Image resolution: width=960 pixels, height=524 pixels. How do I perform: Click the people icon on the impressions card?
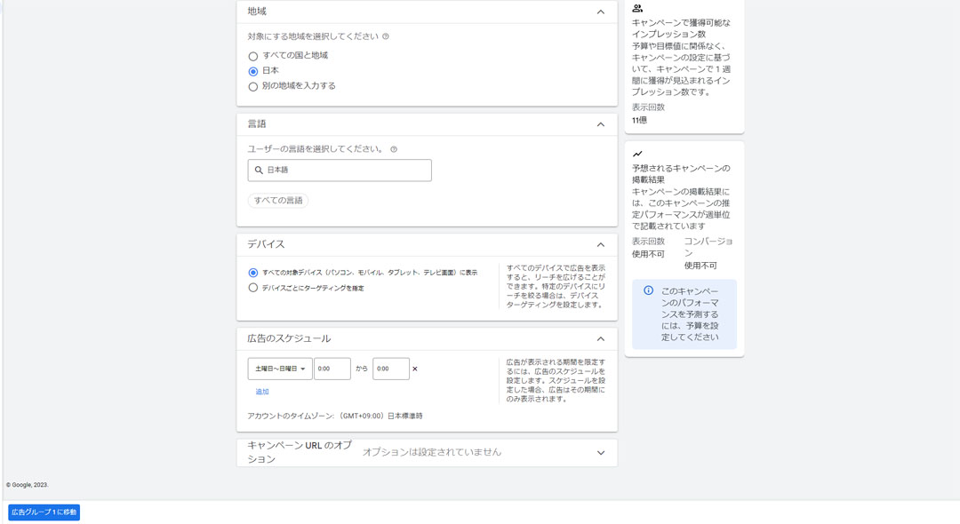637,9
